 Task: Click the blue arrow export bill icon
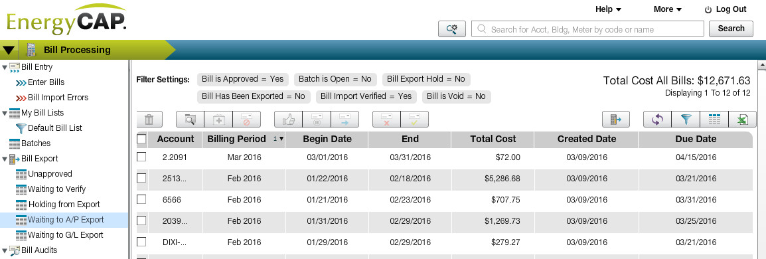pos(345,120)
